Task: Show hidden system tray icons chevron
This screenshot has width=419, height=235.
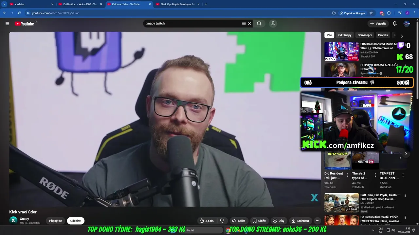Action: (x=373, y=230)
